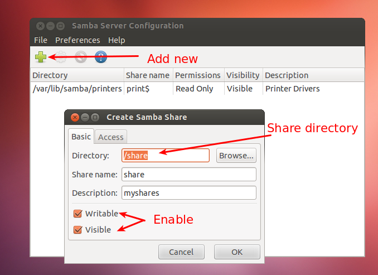Sort by the Permissions column header
This screenshot has width=378, height=275.
point(198,75)
